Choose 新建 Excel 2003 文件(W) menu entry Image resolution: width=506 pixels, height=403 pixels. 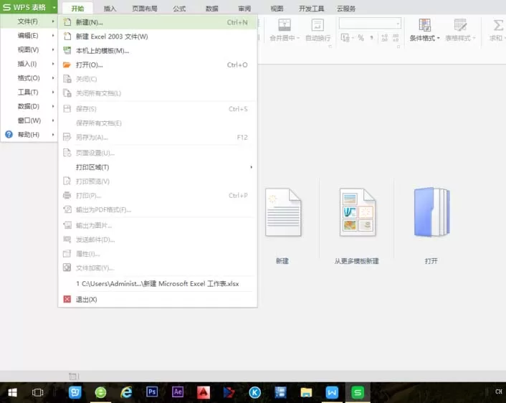click(x=158, y=37)
